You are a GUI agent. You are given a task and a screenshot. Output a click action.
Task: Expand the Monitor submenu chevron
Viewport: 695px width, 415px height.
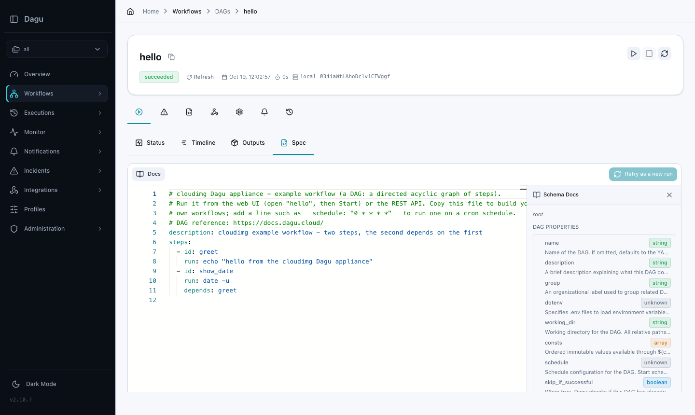pyautogui.click(x=100, y=132)
